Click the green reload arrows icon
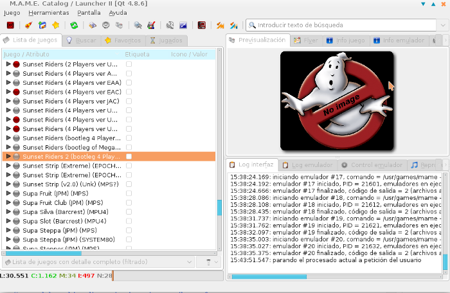The height and width of the screenshot is (293, 450). point(74,25)
